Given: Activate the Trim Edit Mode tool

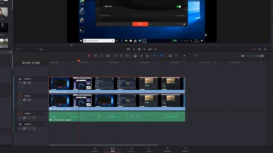Looking at the screenshot, I should 96,56.
